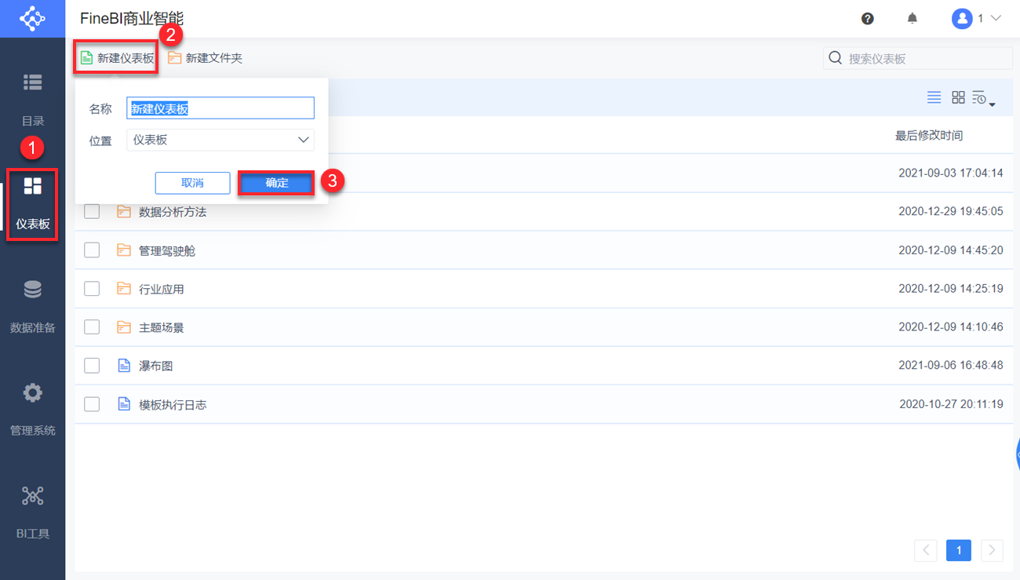Expand the 位置 location dropdown

[x=220, y=140]
